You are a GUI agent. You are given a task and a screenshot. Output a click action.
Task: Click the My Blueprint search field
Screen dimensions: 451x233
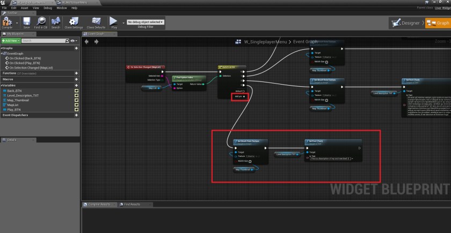pos(47,41)
